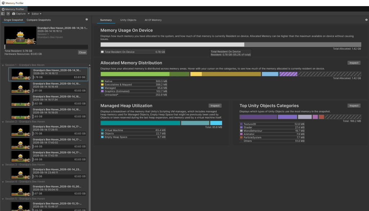369x211 pixels.
Task: Click 'Others' row in Unity Objects
Action: (x=272, y=141)
